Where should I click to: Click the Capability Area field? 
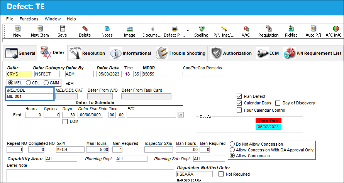61,159
